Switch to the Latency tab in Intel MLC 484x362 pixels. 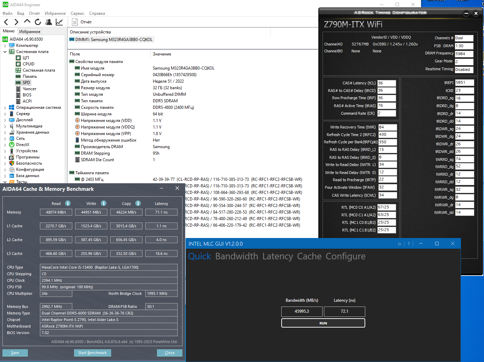click(277, 256)
